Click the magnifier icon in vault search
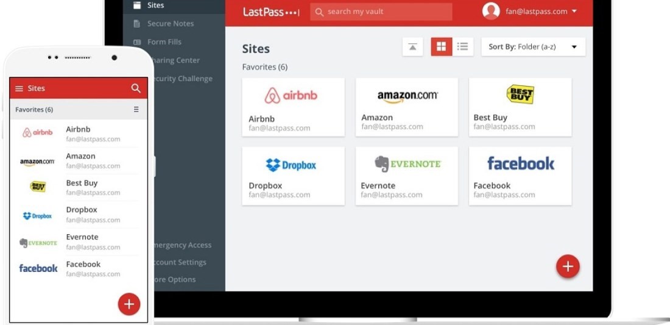670x325 pixels. 319,12
